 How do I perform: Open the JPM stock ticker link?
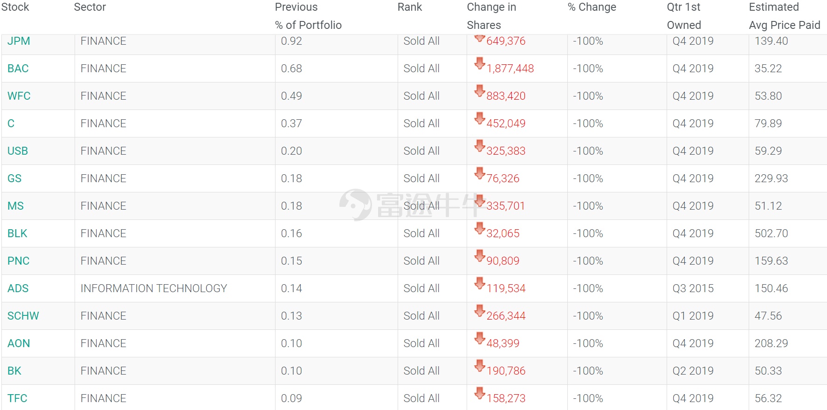[x=19, y=41]
